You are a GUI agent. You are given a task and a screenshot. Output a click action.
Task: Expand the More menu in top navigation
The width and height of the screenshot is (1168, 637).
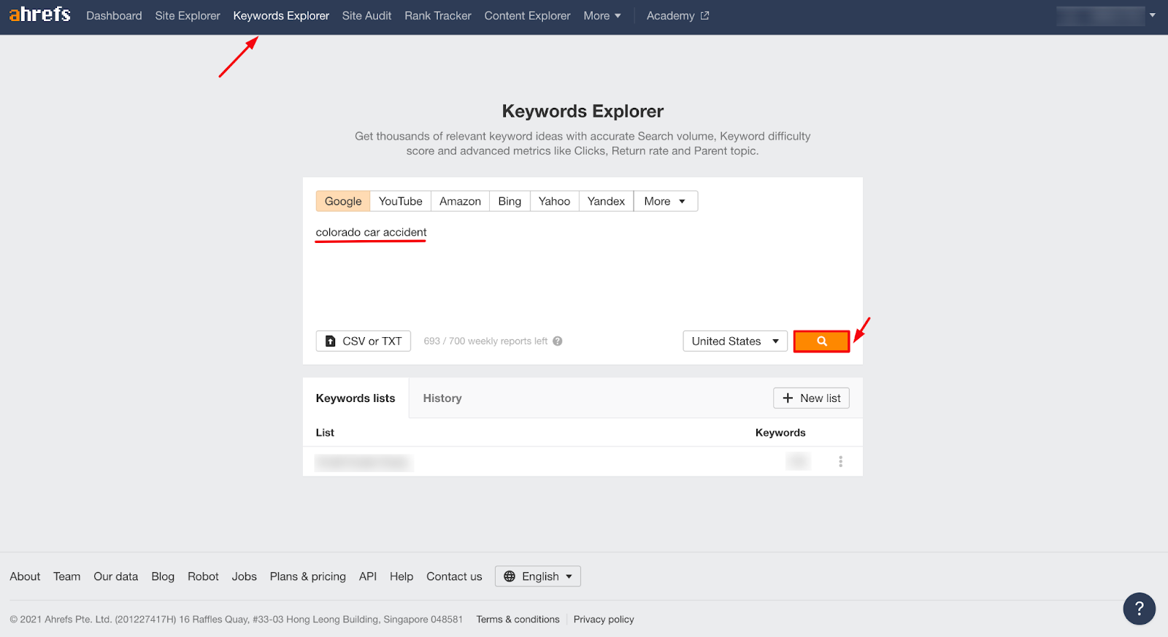pos(602,15)
